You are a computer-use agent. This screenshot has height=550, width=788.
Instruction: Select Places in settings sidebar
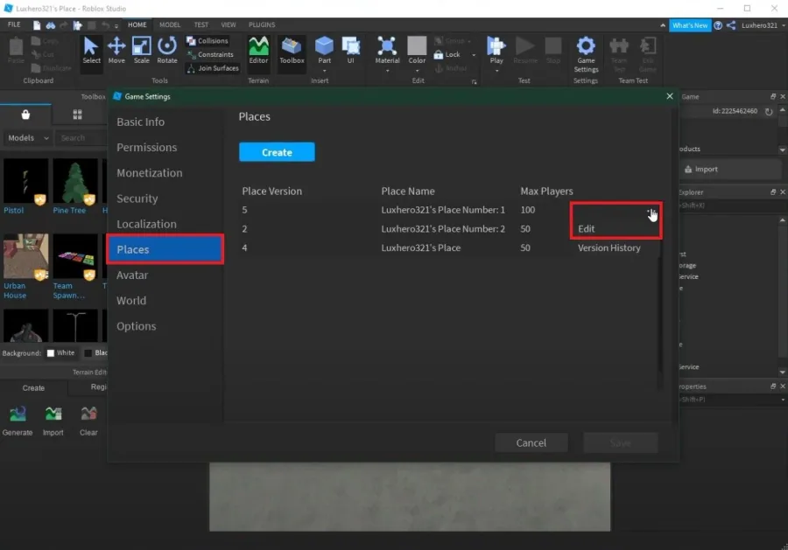pos(165,249)
